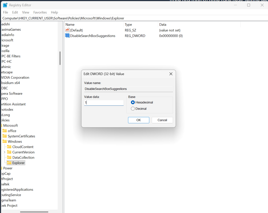The image size is (268, 213).
Task: Confirm the DWORD edit with OK
Action: [x=138, y=120]
